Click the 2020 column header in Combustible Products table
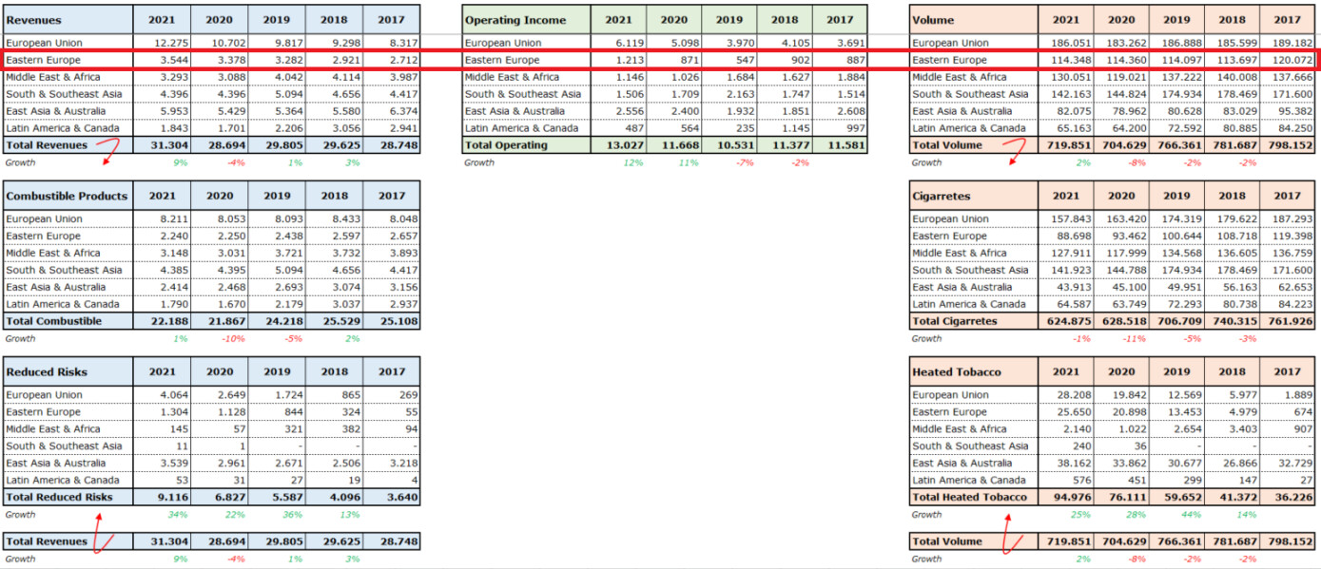This screenshot has height=569, width=1321. pos(219,196)
